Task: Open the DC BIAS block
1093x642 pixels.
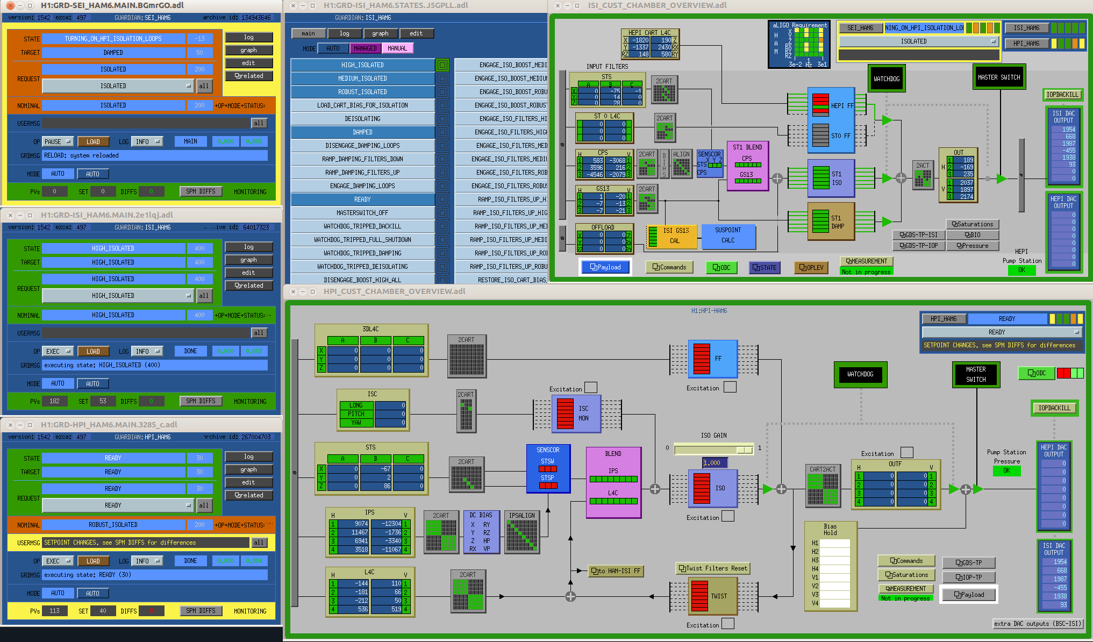Action: (x=481, y=532)
